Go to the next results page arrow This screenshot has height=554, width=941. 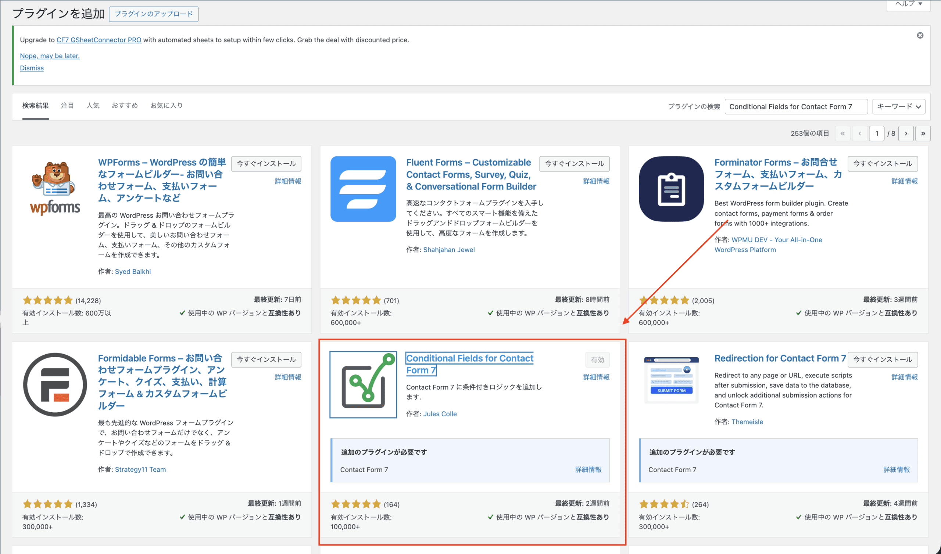(906, 134)
